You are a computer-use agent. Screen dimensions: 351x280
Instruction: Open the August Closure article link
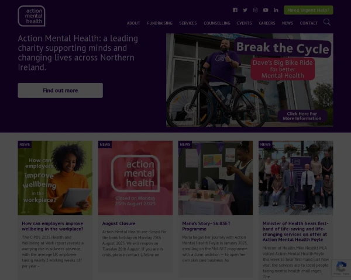(119, 223)
